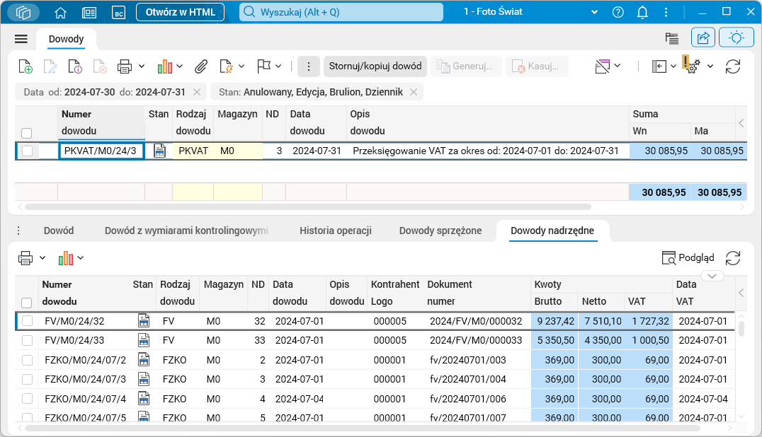The height and width of the screenshot is (437, 762).
Task: Check the box for row PKVAT/M0/24/3
Action: click(x=27, y=151)
